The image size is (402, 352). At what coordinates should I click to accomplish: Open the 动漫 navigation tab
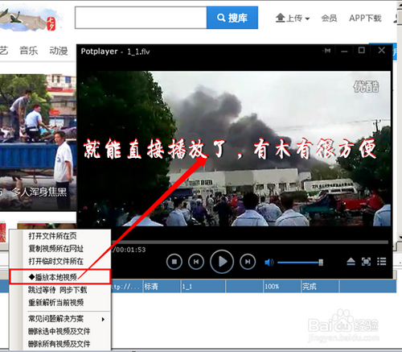(x=59, y=50)
